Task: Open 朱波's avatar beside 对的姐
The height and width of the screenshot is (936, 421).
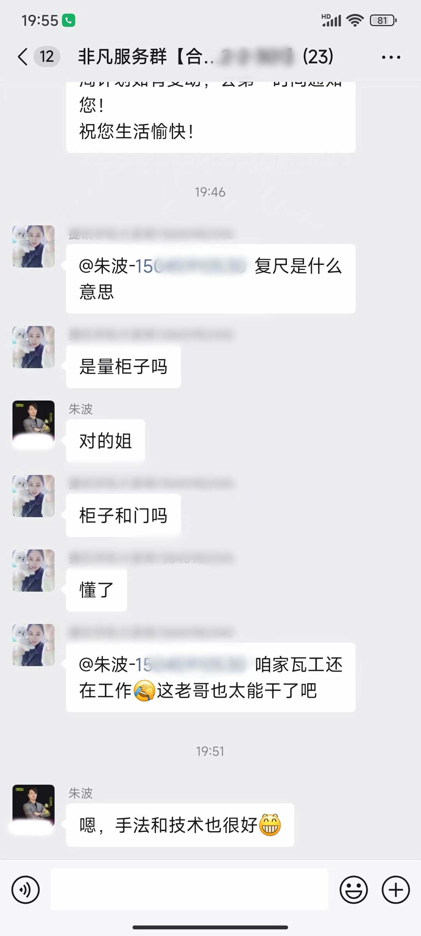Action: (34, 422)
